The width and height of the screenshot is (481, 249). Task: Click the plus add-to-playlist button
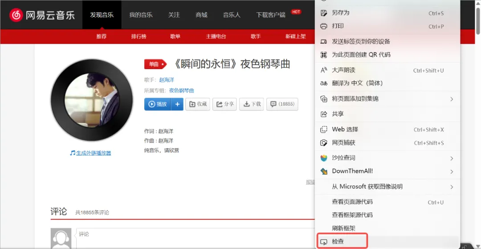(x=177, y=104)
